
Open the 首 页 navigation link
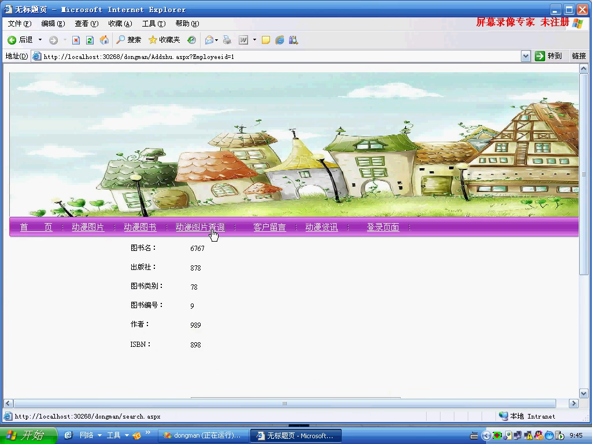pos(36,227)
